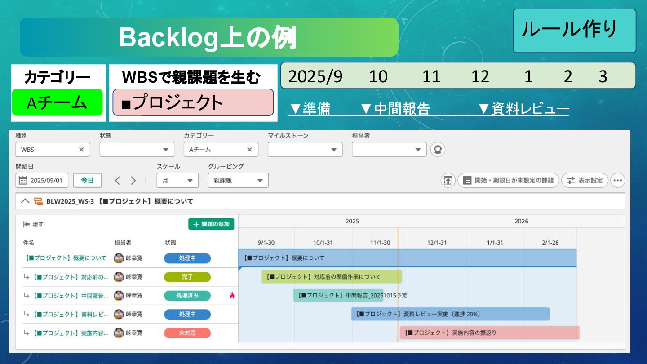647x364 pixels.
Task: Click assignee avatar in 概要について row
Action: click(x=119, y=258)
